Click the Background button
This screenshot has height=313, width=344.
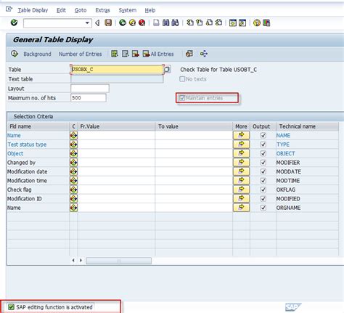tap(37, 54)
